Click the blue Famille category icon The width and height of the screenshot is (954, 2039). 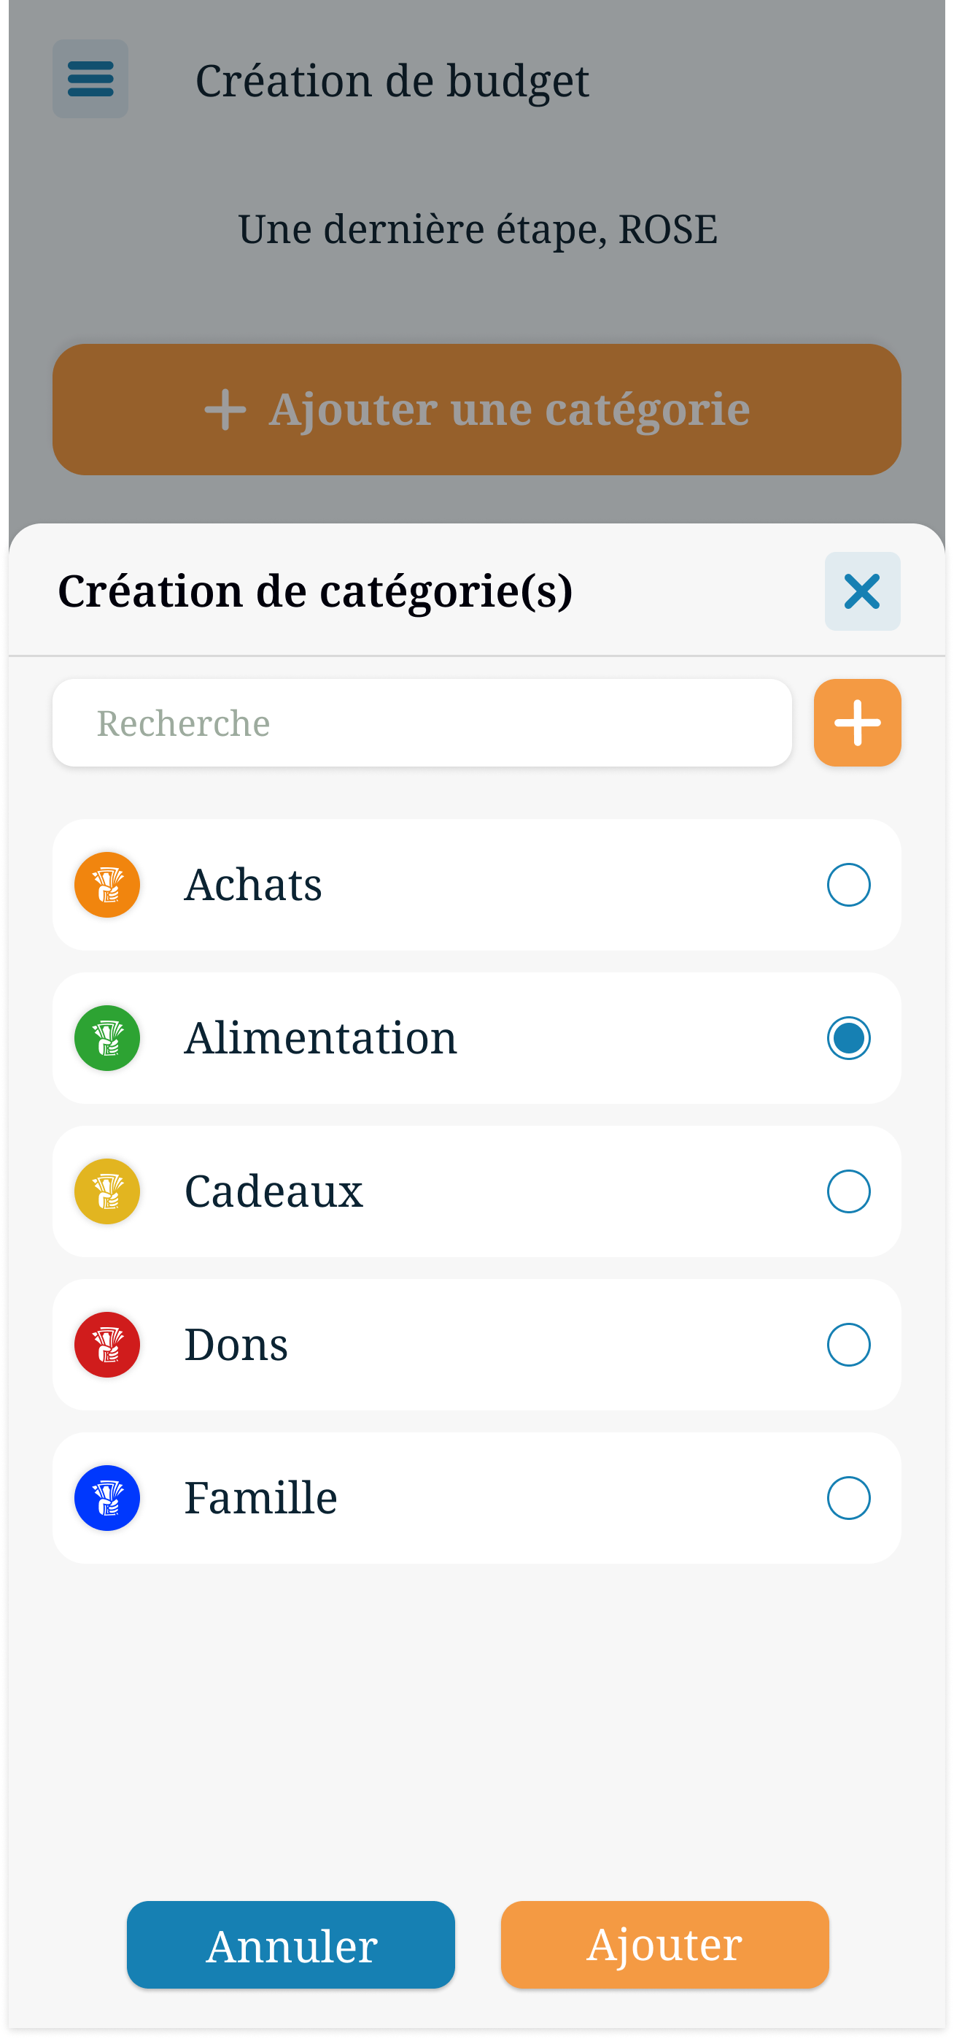[x=106, y=1498]
